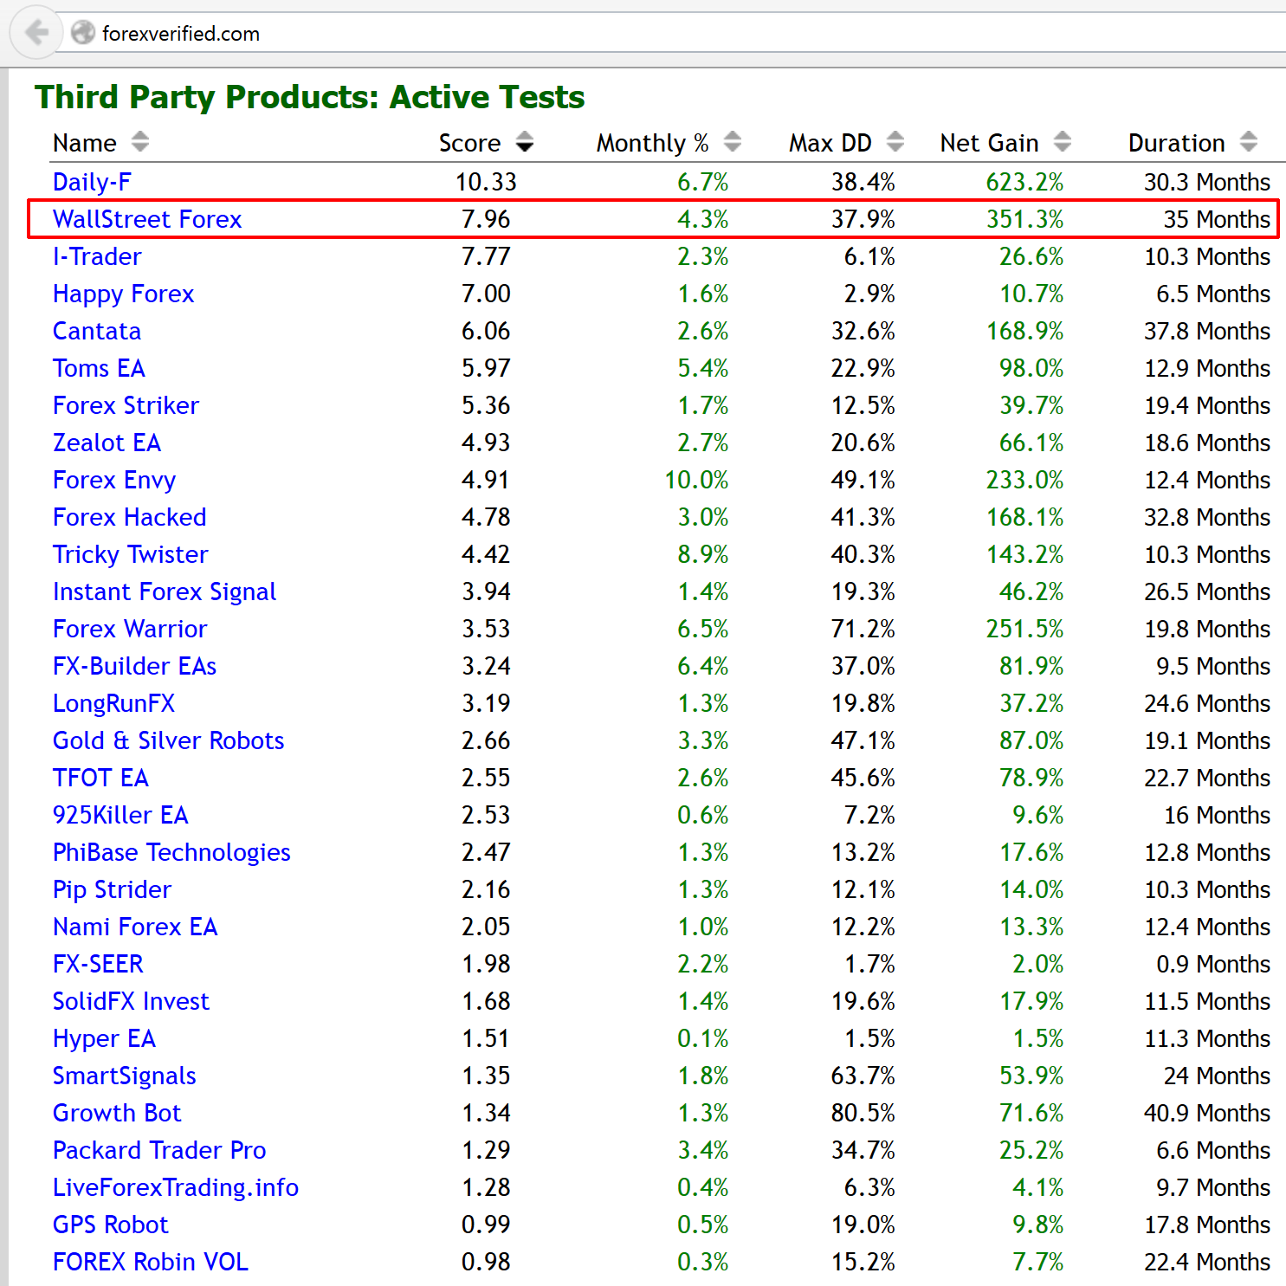The image size is (1286, 1286).
Task: Click the 351.3% net gain value
Action: (1024, 219)
